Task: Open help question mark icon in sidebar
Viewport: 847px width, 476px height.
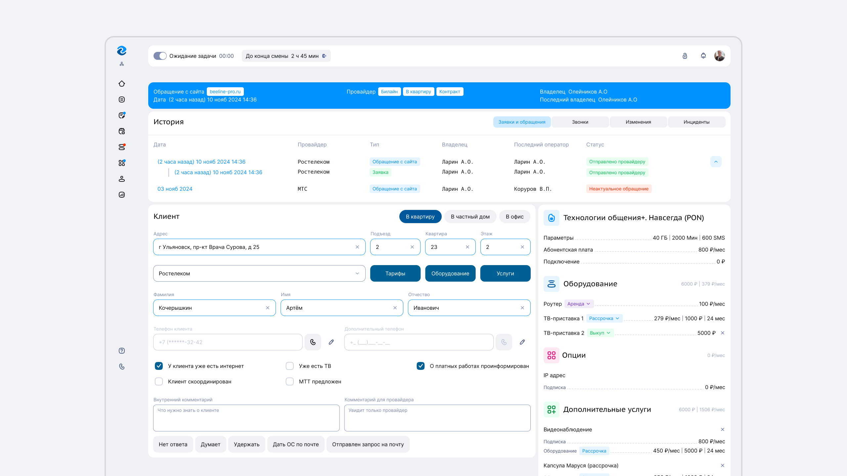Action: tap(122, 351)
